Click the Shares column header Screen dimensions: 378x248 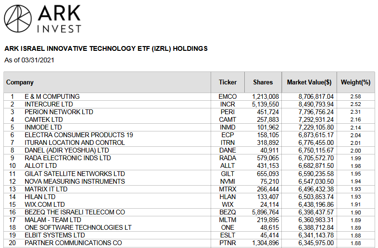coord(263,82)
